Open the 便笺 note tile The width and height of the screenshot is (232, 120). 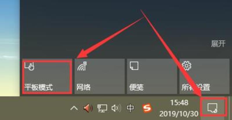[152, 76]
